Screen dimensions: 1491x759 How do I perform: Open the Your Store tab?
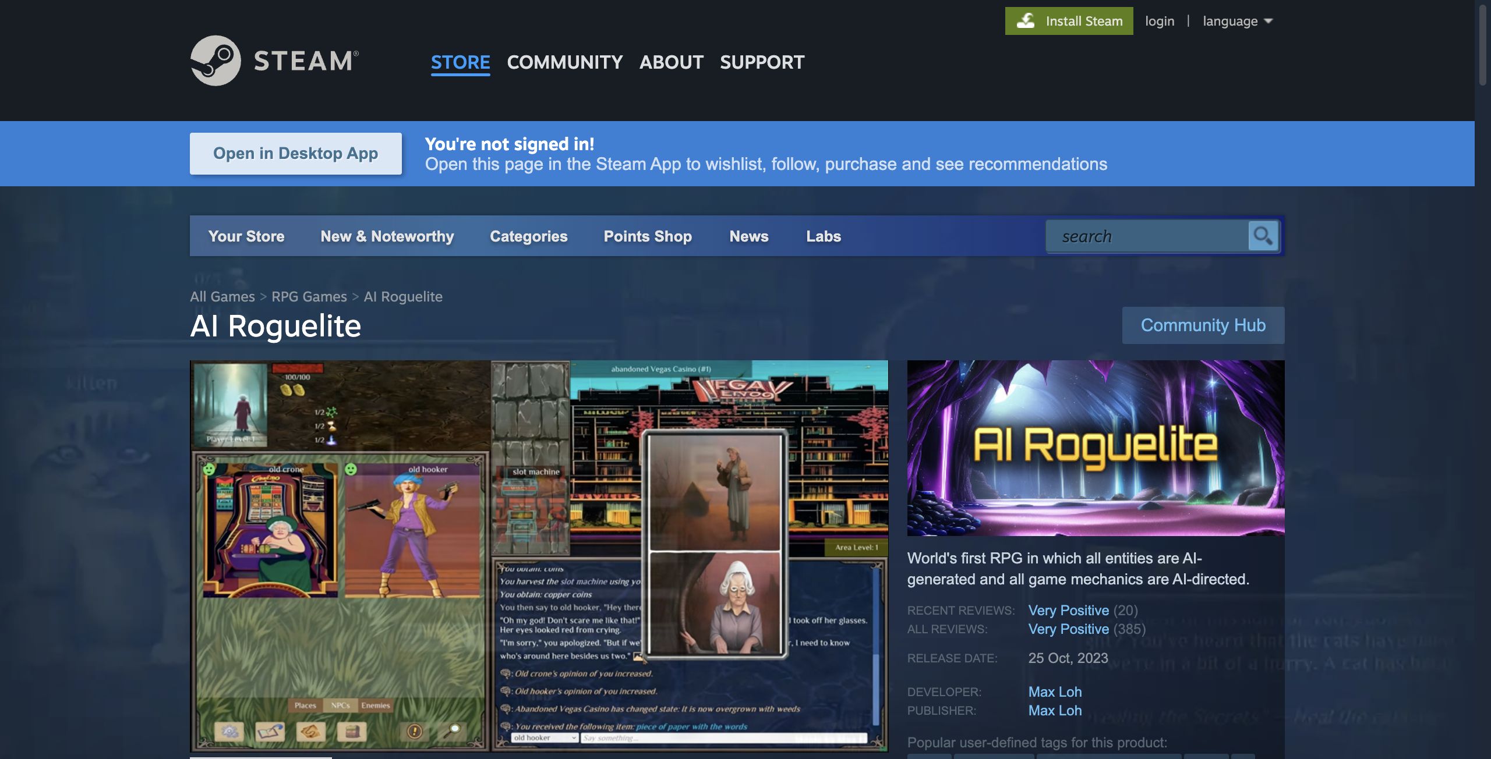point(246,236)
